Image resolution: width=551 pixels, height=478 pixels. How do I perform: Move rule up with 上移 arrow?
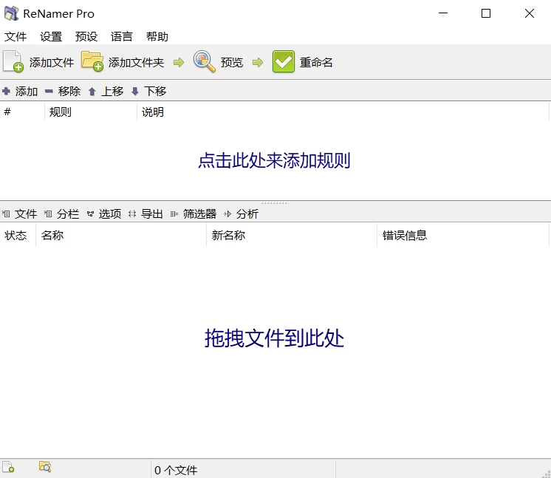click(x=92, y=92)
